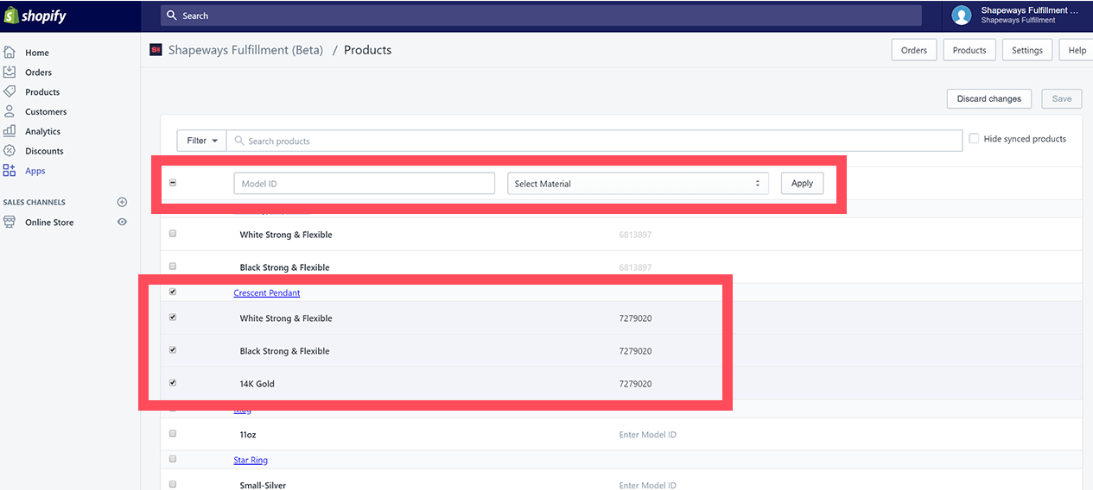This screenshot has height=490, width=1093.
Task: Click the Home sidebar icon
Action: (10, 53)
